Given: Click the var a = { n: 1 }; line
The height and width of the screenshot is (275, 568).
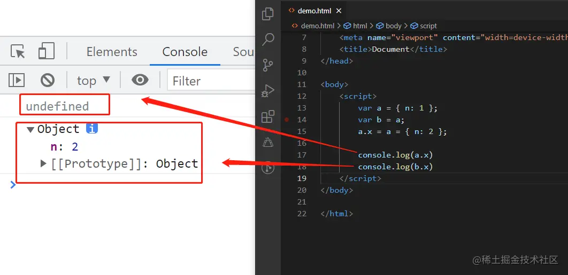Looking at the screenshot, I should point(398,108).
